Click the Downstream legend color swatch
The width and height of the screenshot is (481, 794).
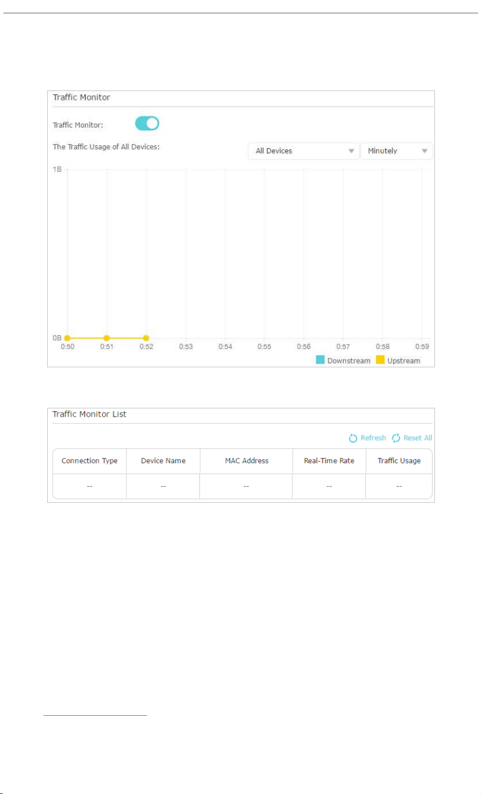pos(320,360)
